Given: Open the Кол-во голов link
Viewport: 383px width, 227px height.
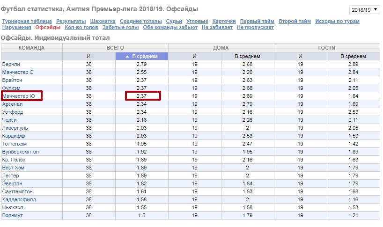Looking at the screenshot, I should [x=81, y=27].
